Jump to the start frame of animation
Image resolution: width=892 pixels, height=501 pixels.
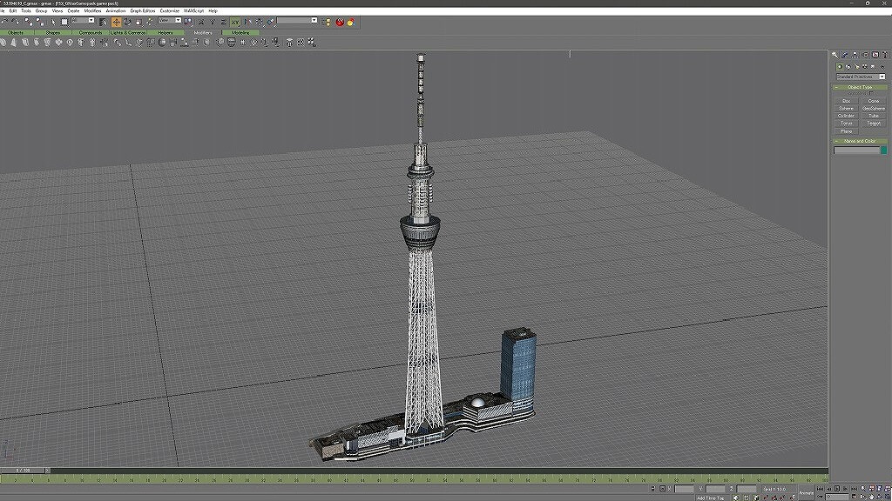coord(820,489)
